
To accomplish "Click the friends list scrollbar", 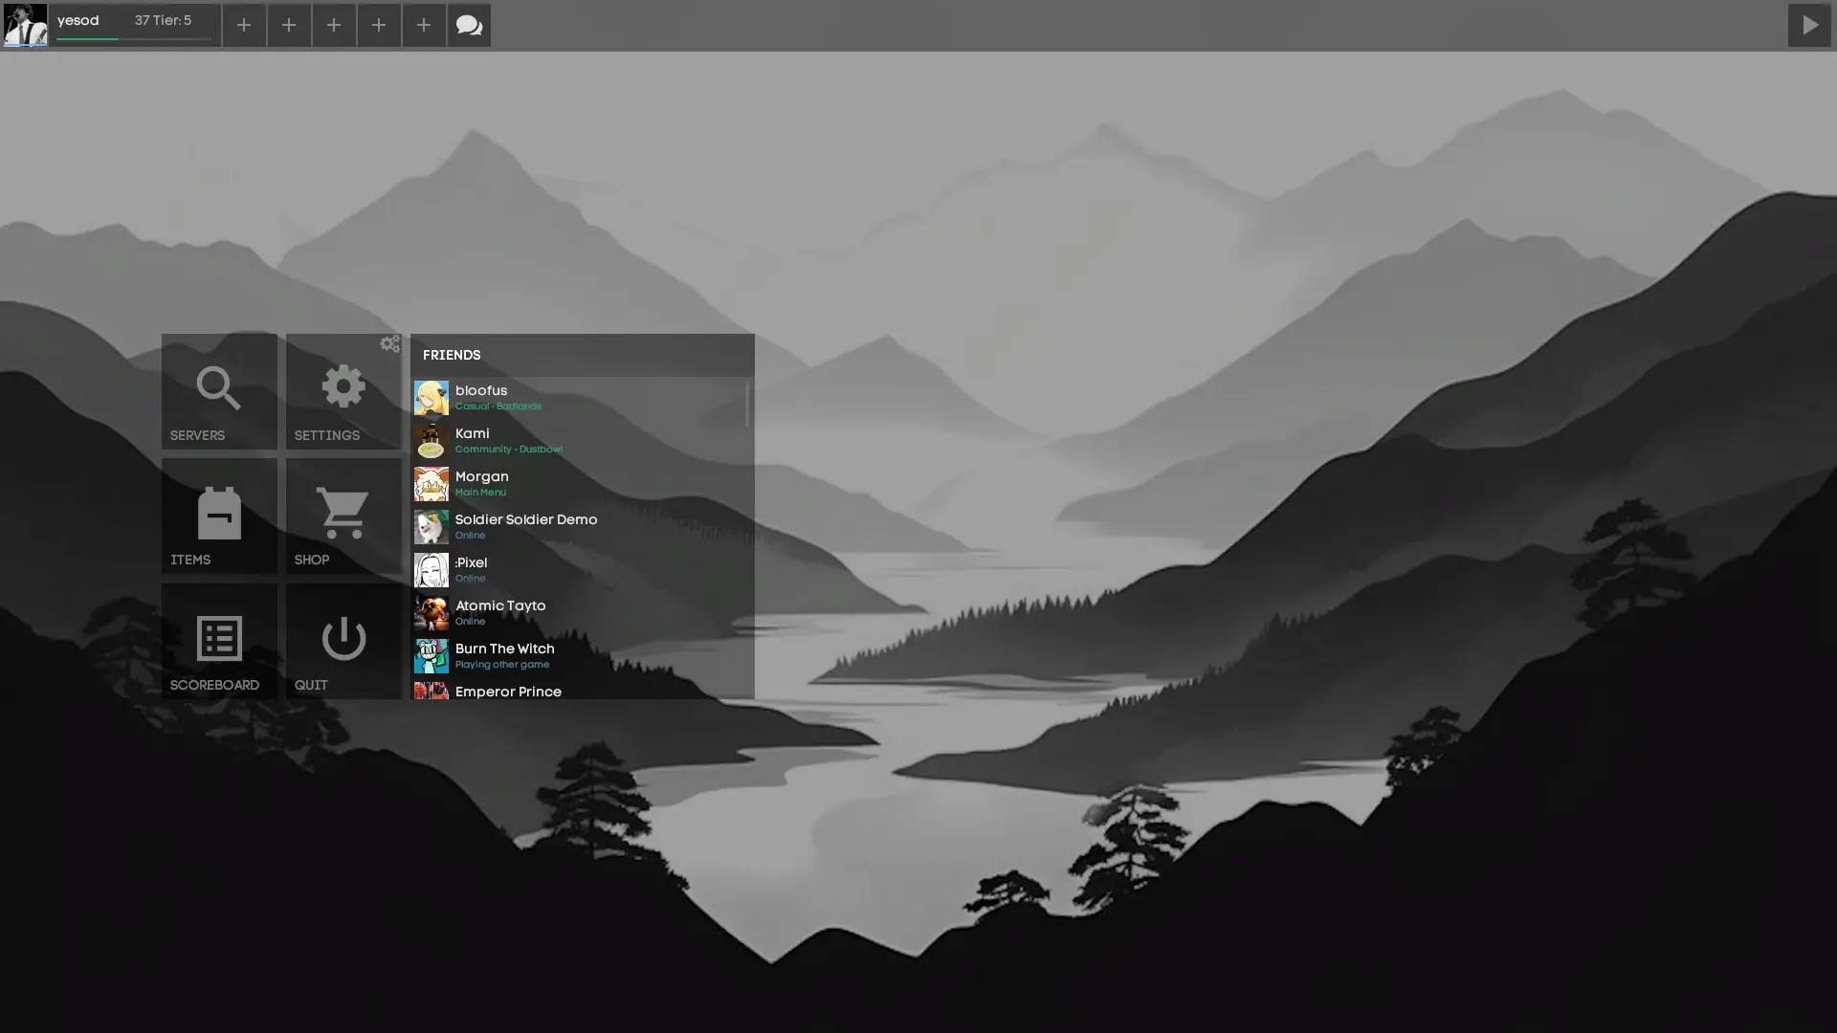I will pyautogui.click(x=747, y=405).
